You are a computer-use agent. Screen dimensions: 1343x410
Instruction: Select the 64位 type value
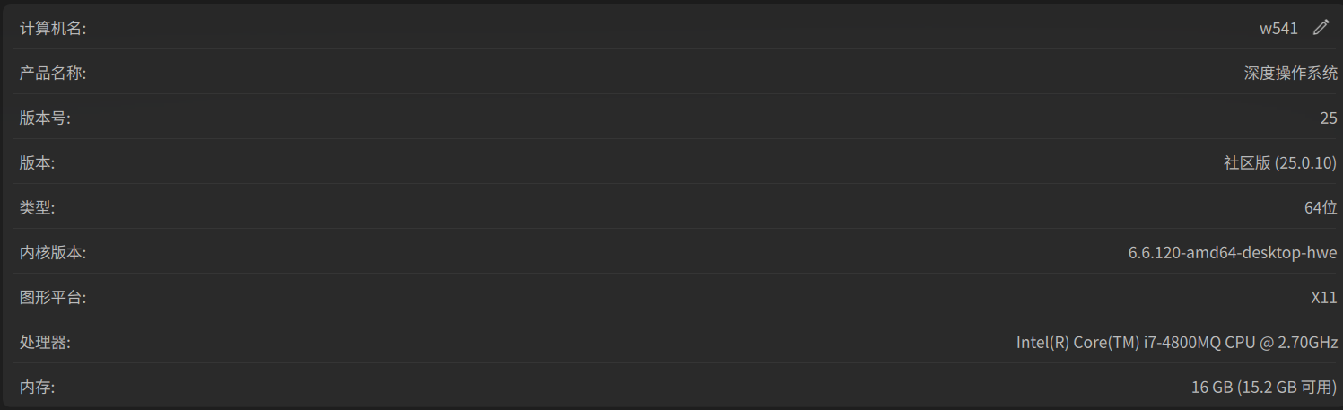1321,208
